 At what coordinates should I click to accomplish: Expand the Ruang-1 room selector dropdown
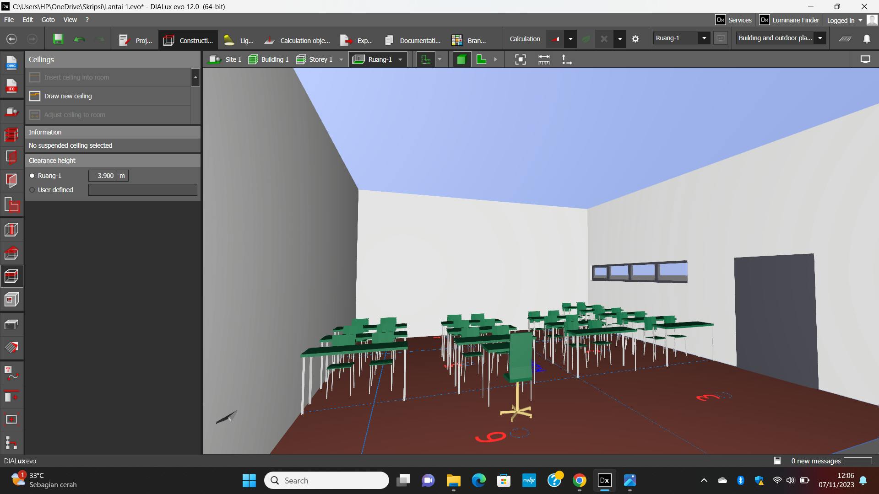click(704, 38)
